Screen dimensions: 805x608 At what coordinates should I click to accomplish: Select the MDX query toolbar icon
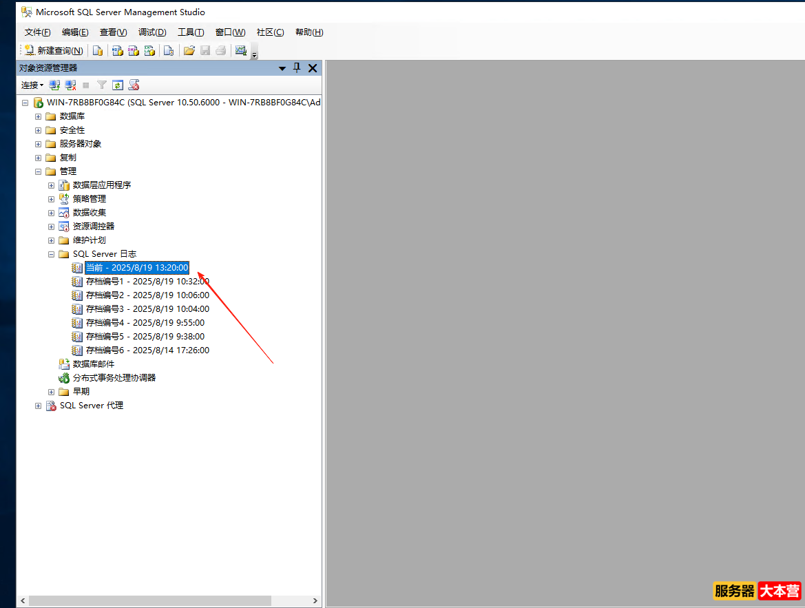point(117,50)
